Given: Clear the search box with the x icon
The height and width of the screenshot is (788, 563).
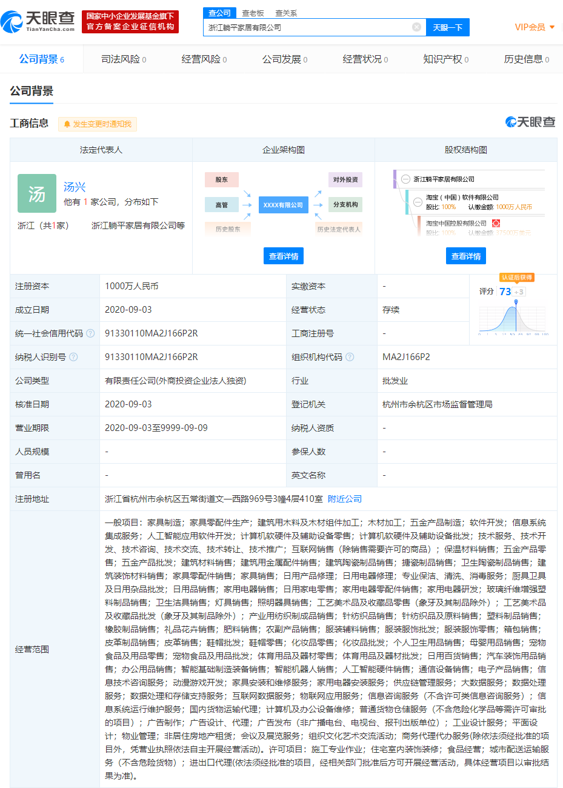Looking at the screenshot, I should [x=416, y=27].
